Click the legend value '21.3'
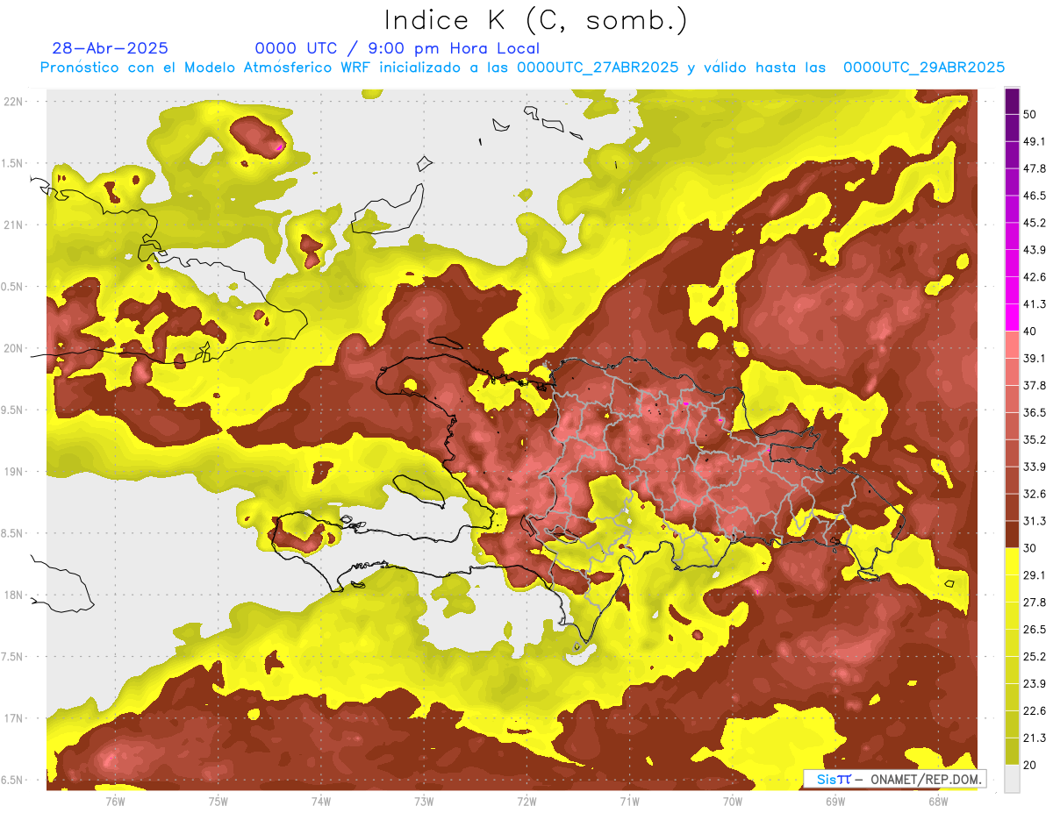 1035,738
